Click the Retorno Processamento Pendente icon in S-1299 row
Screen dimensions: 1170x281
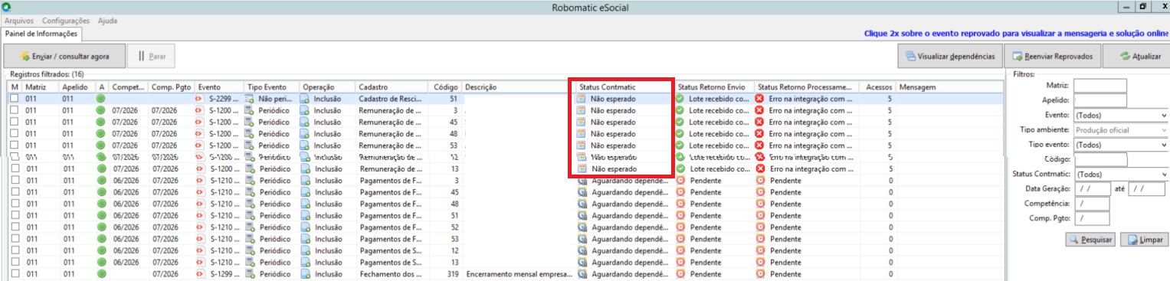[x=761, y=273]
